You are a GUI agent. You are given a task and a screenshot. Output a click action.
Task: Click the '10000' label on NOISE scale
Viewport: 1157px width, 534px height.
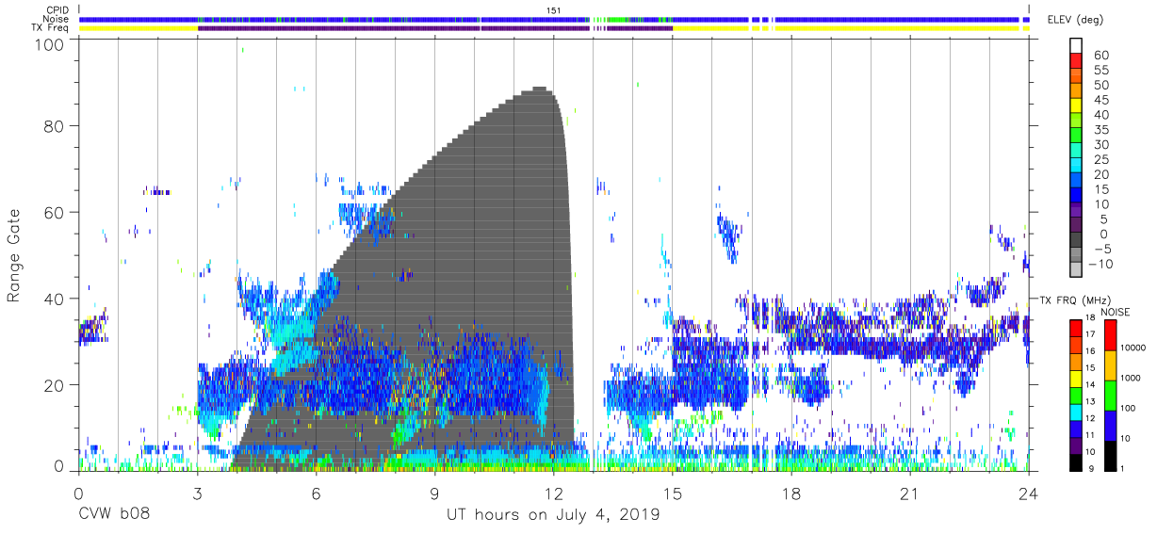1135,348
